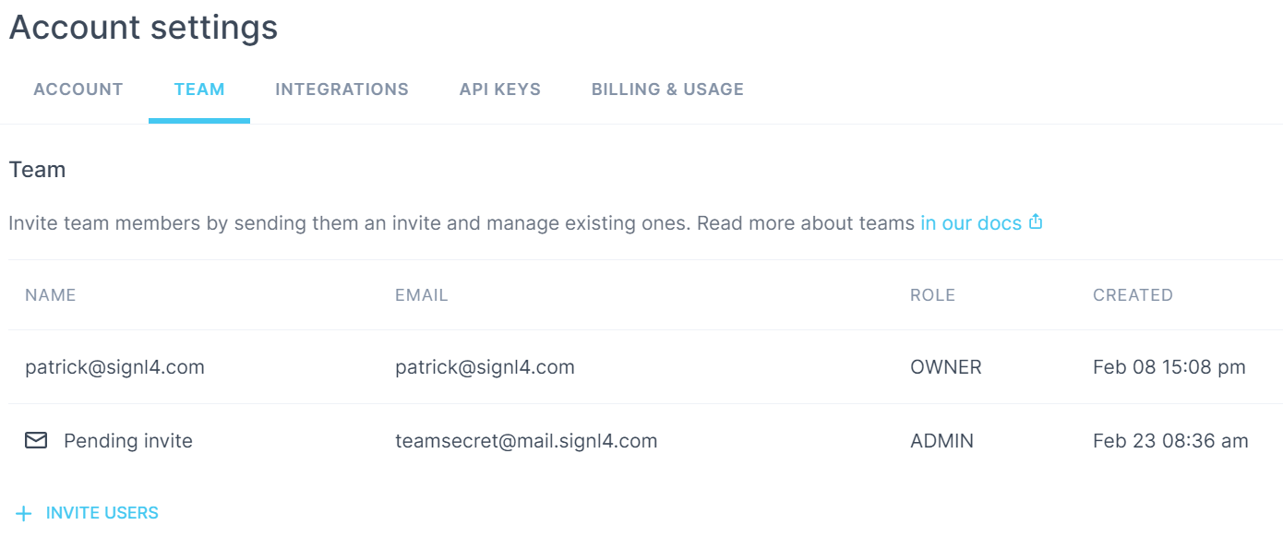Select the Team tab
This screenshot has width=1283, height=549.
[x=199, y=90]
